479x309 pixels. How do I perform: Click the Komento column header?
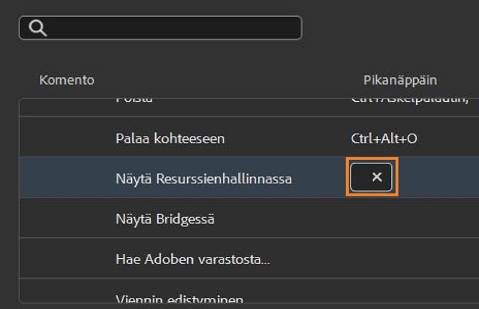(x=67, y=80)
